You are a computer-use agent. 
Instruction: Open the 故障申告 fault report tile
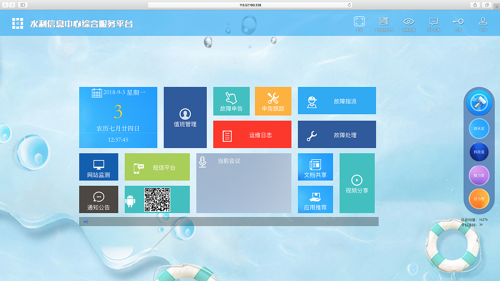[231, 101]
